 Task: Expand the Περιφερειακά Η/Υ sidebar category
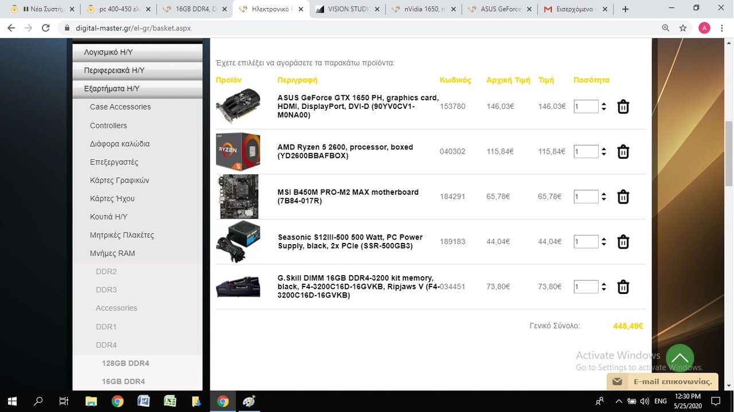[x=138, y=70]
